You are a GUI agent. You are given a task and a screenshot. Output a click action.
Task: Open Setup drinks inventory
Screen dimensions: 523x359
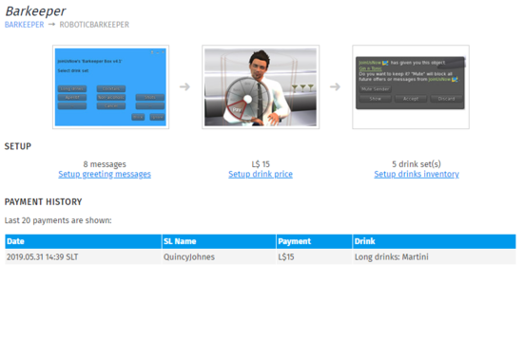[416, 174]
